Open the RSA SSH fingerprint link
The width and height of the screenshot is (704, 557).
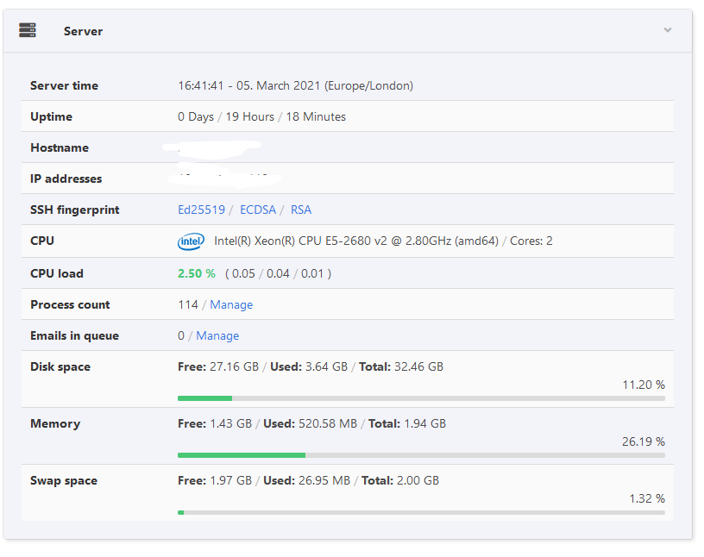pos(301,210)
